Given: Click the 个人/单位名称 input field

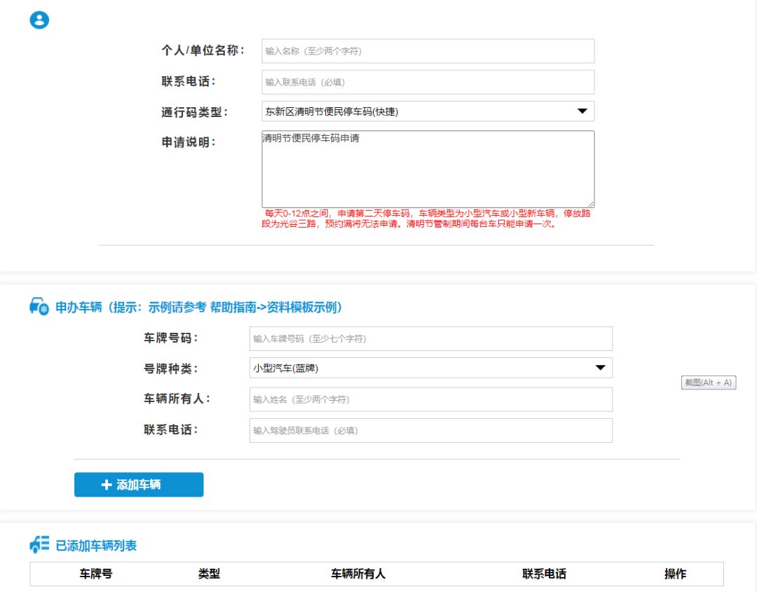Looking at the screenshot, I should 427,50.
